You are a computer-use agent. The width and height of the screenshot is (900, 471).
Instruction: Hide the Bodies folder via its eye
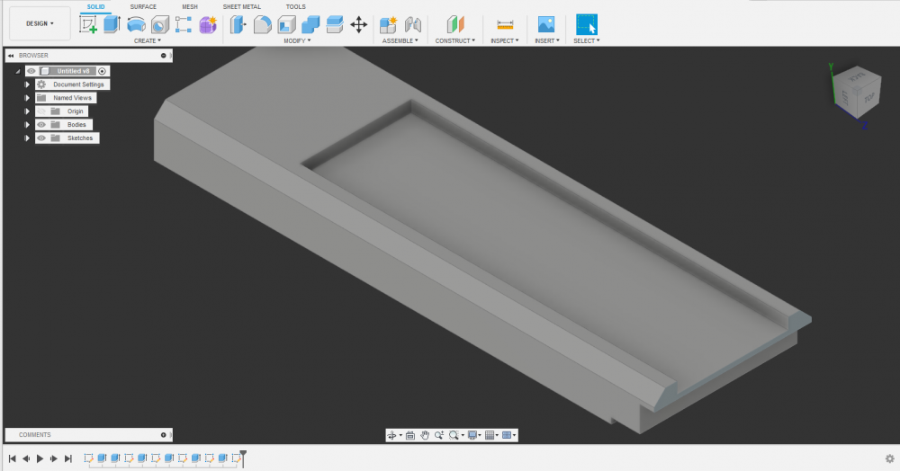coord(41,124)
